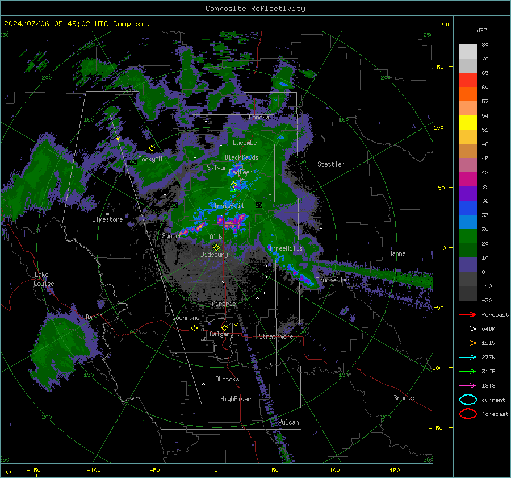Select the slate purple 0-10 dBZ swatch
This screenshot has width=511, height=478.
point(468,265)
